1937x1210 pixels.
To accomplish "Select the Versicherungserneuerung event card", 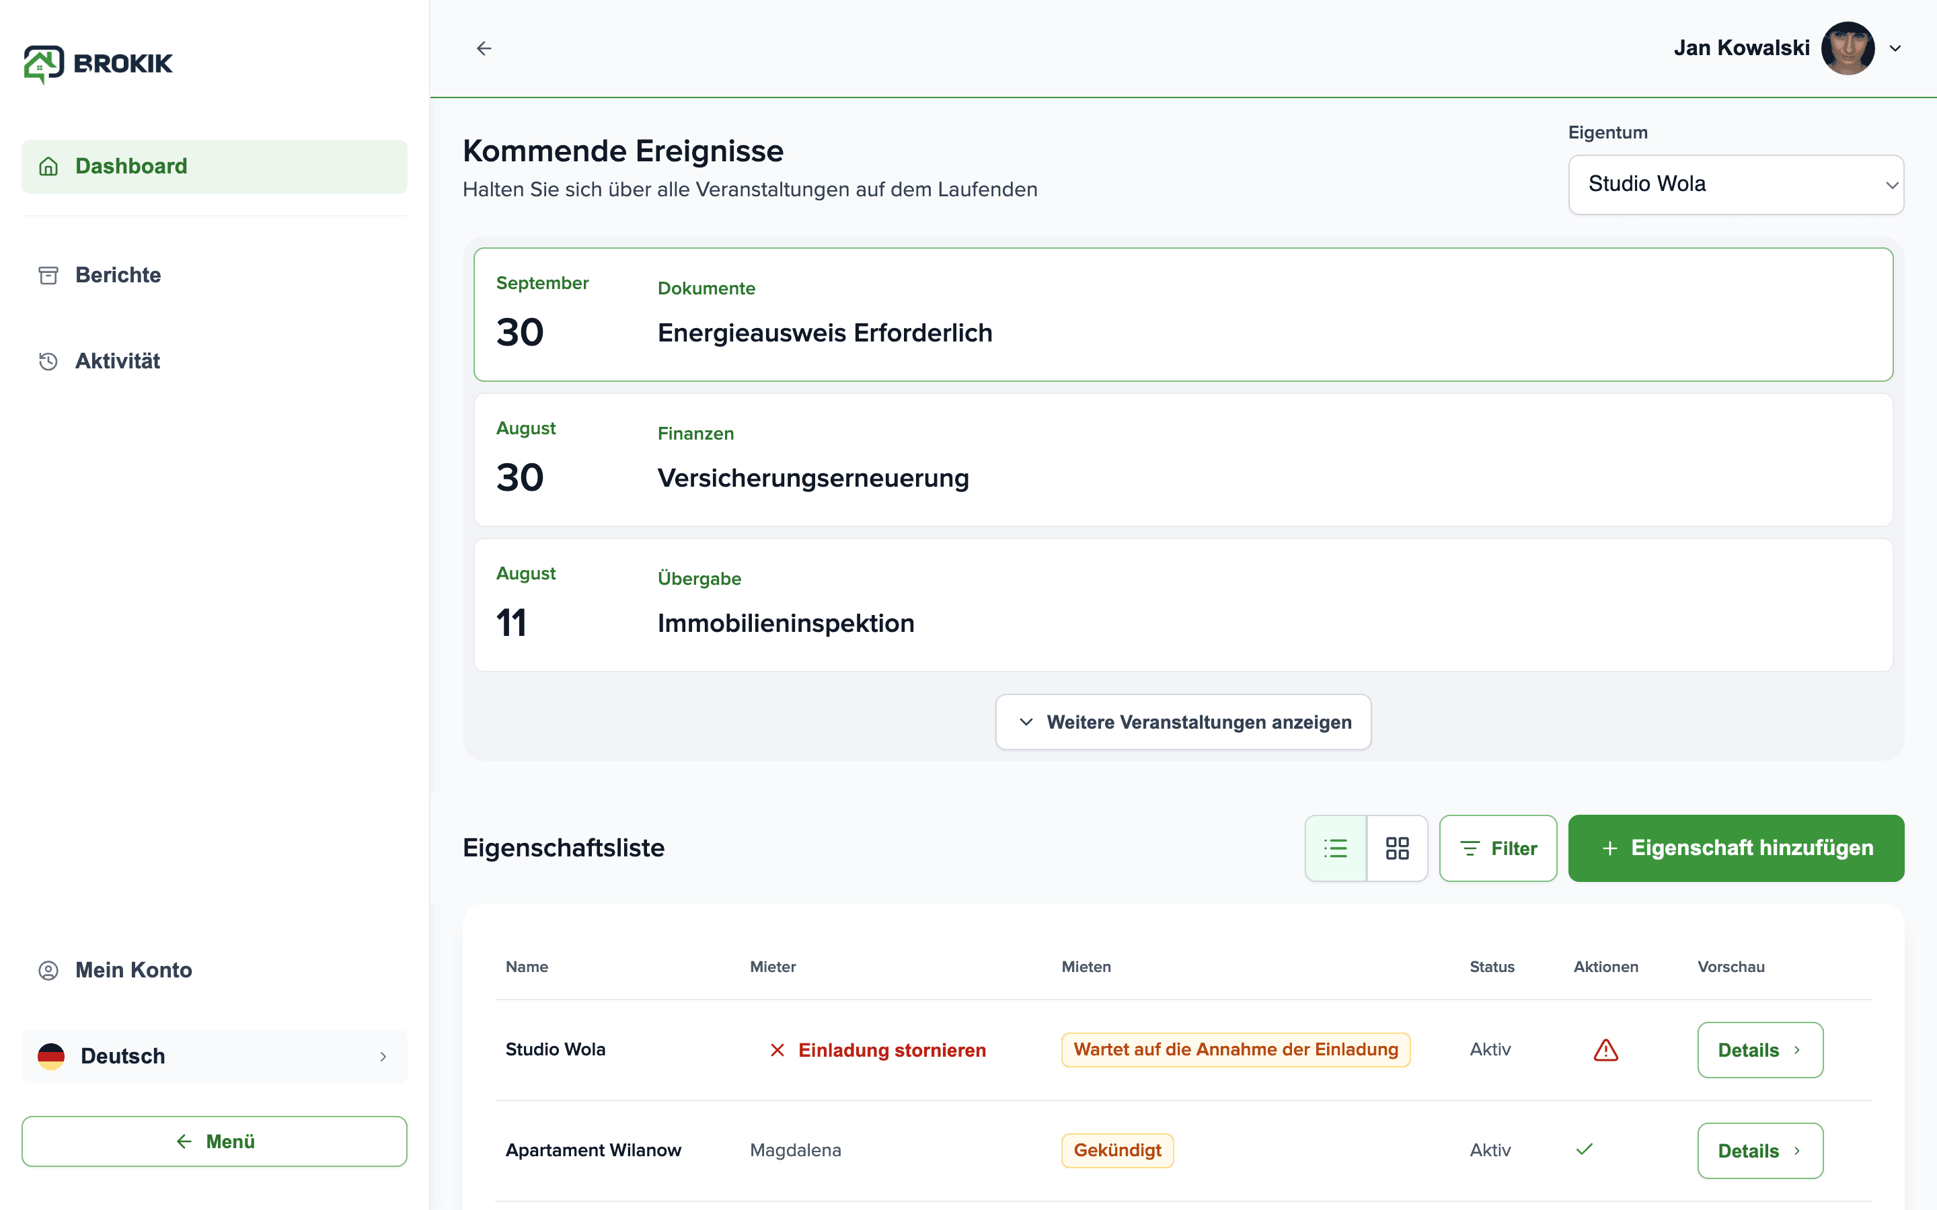I will [1183, 459].
